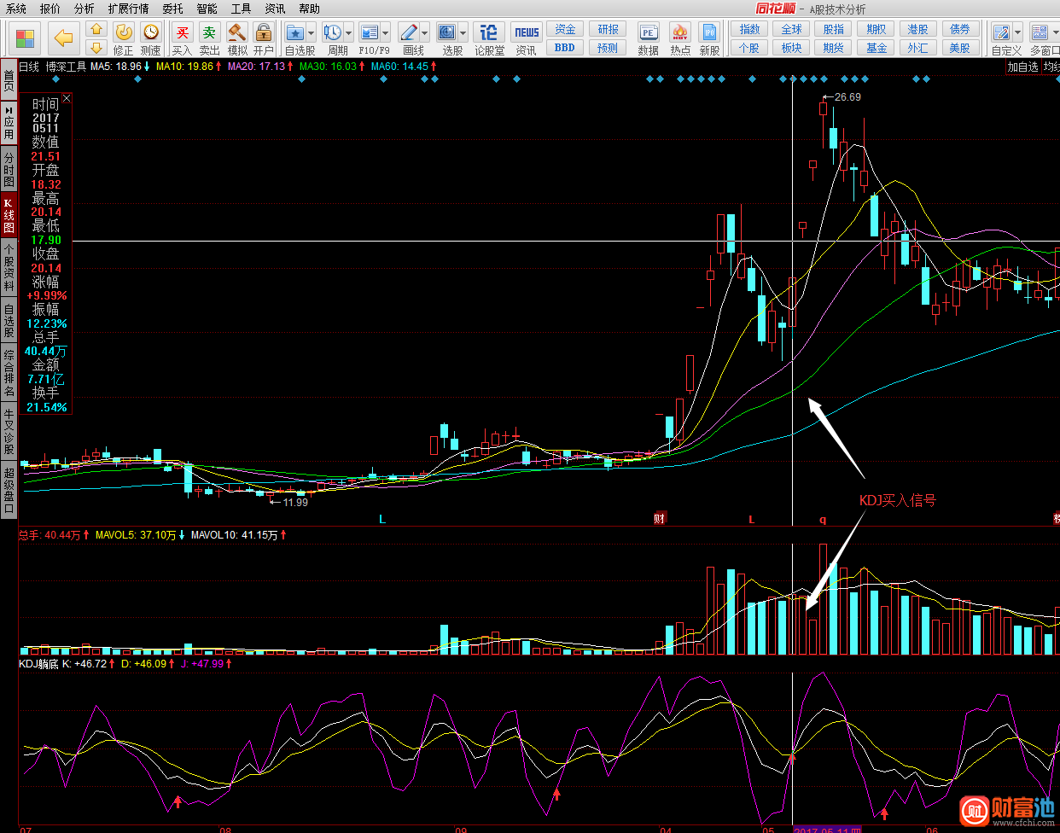Image resolution: width=1060 pixels, height=833 pixels.
Task: Expand the 选股 dropdown arrow
Action: click(462, 33)
